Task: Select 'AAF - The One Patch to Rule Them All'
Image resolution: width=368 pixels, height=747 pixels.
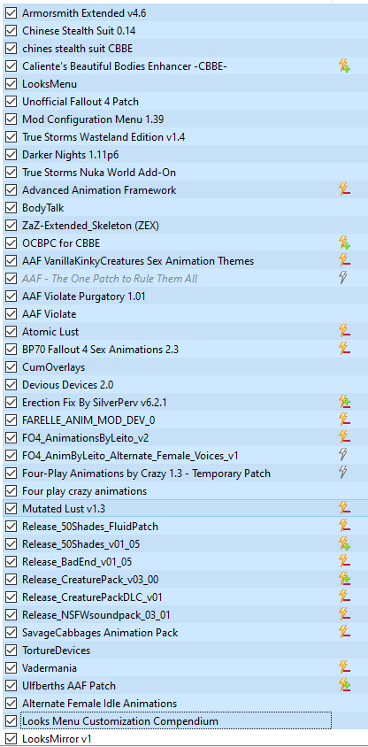Action: pyautogui.click(x=110, y=279)
